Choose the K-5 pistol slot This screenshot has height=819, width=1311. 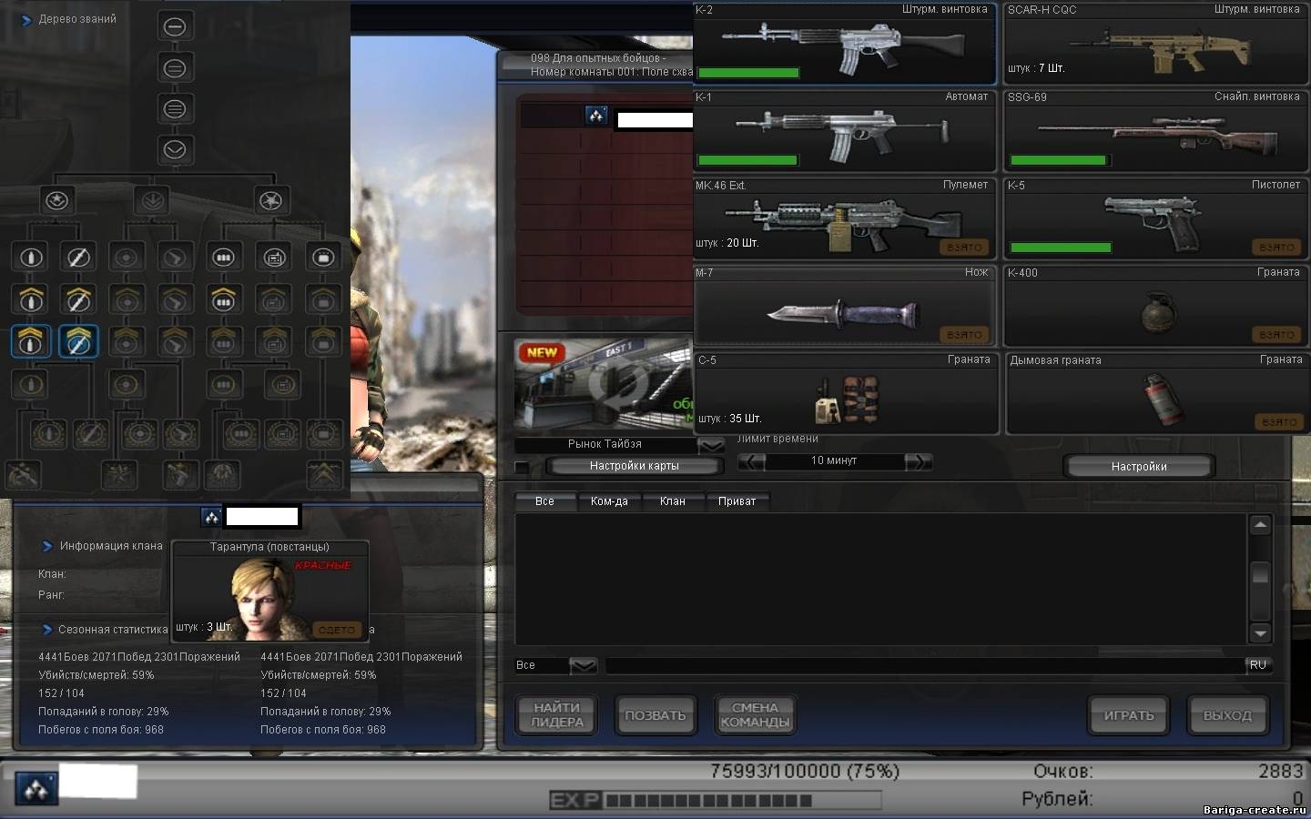(x=1154, y=220)
